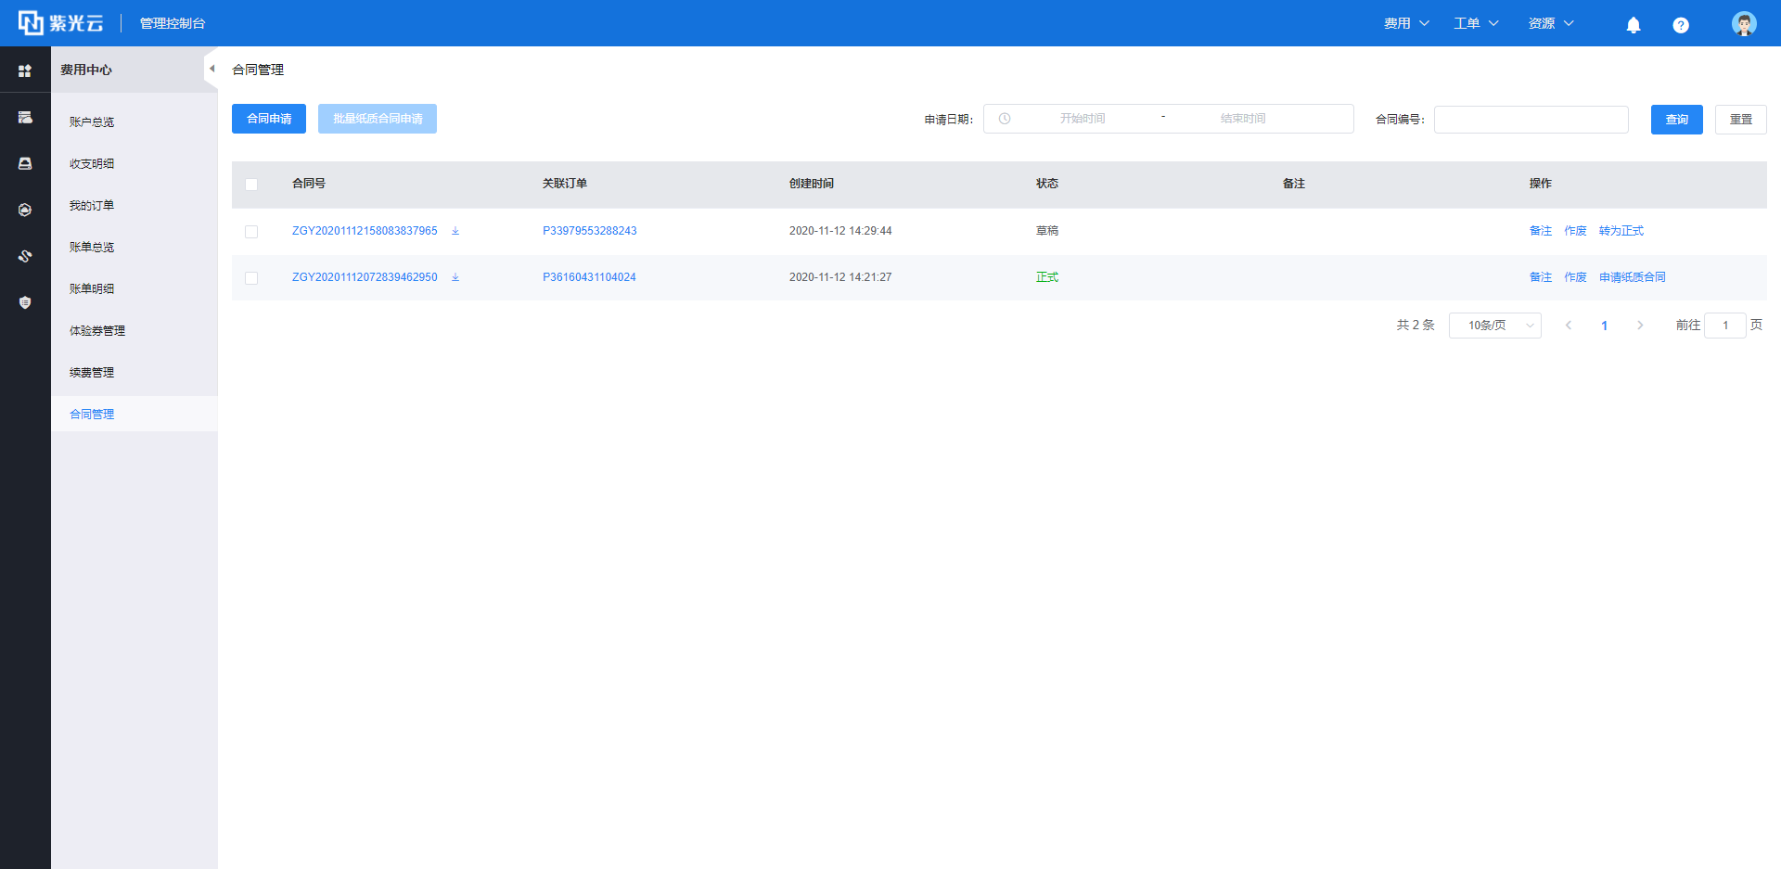1781x869 pixels.
Task: Click the 批量纸质合同申请 button
Action: click(x=378, y=119)
